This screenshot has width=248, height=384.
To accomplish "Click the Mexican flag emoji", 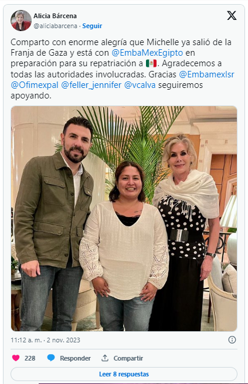I will pos(151,63).
